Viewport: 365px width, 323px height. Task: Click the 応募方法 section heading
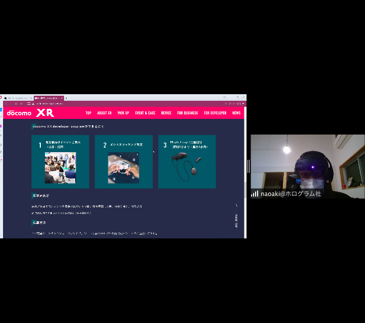point(39,223)
